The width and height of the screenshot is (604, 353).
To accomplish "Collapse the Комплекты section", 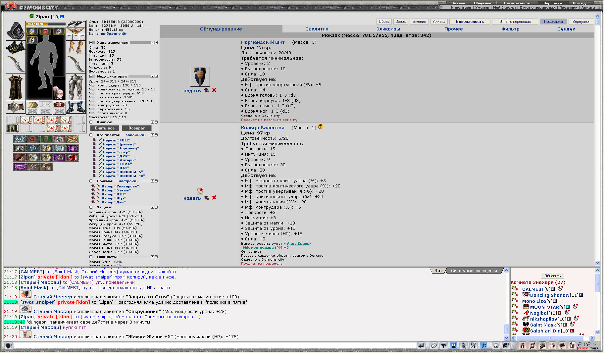I will pos(91,135).
